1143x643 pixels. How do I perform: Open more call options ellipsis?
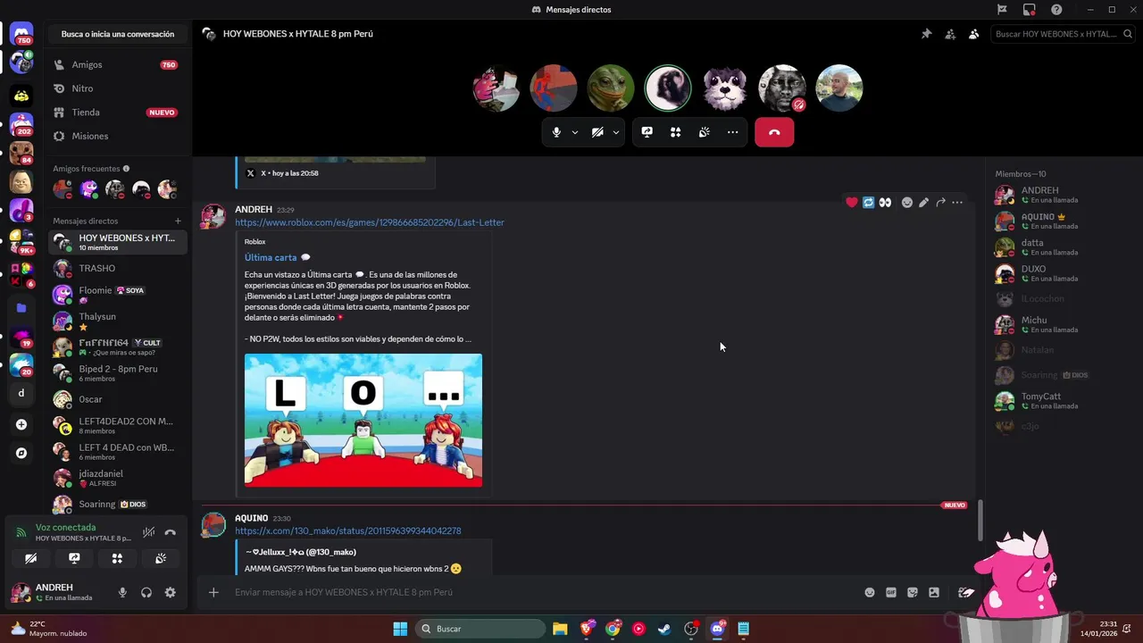tap(733, 132)
